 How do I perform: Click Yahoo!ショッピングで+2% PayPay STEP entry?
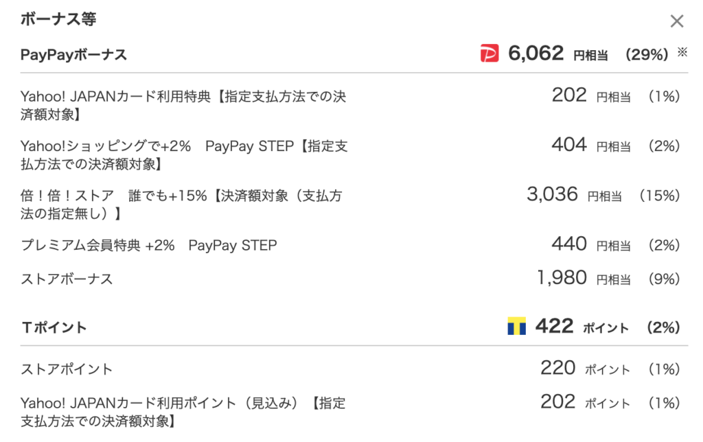[x=184, y=155]
